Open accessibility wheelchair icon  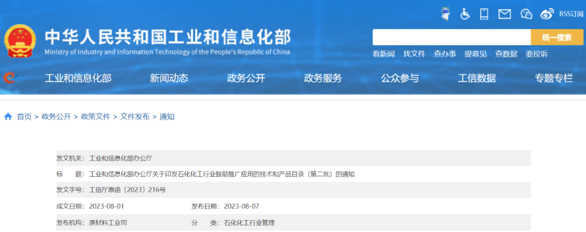click(x=465, y=14)
